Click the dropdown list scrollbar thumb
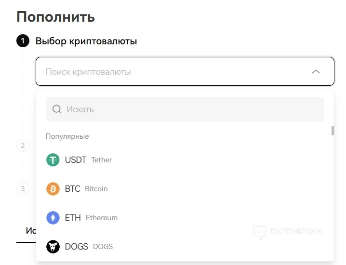 pos(333,131)
